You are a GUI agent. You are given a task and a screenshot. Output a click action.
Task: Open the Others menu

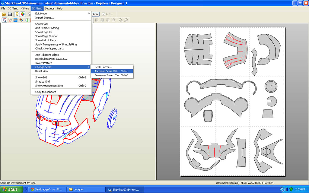(x=25, y=8)
